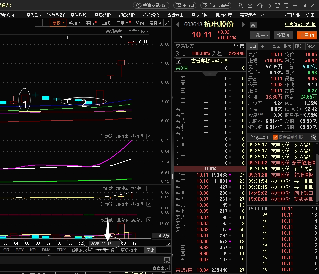Viewport: 319px width, 274px height.
Task: Switch to the 逐笔 tab
Action: pos(311,46)
